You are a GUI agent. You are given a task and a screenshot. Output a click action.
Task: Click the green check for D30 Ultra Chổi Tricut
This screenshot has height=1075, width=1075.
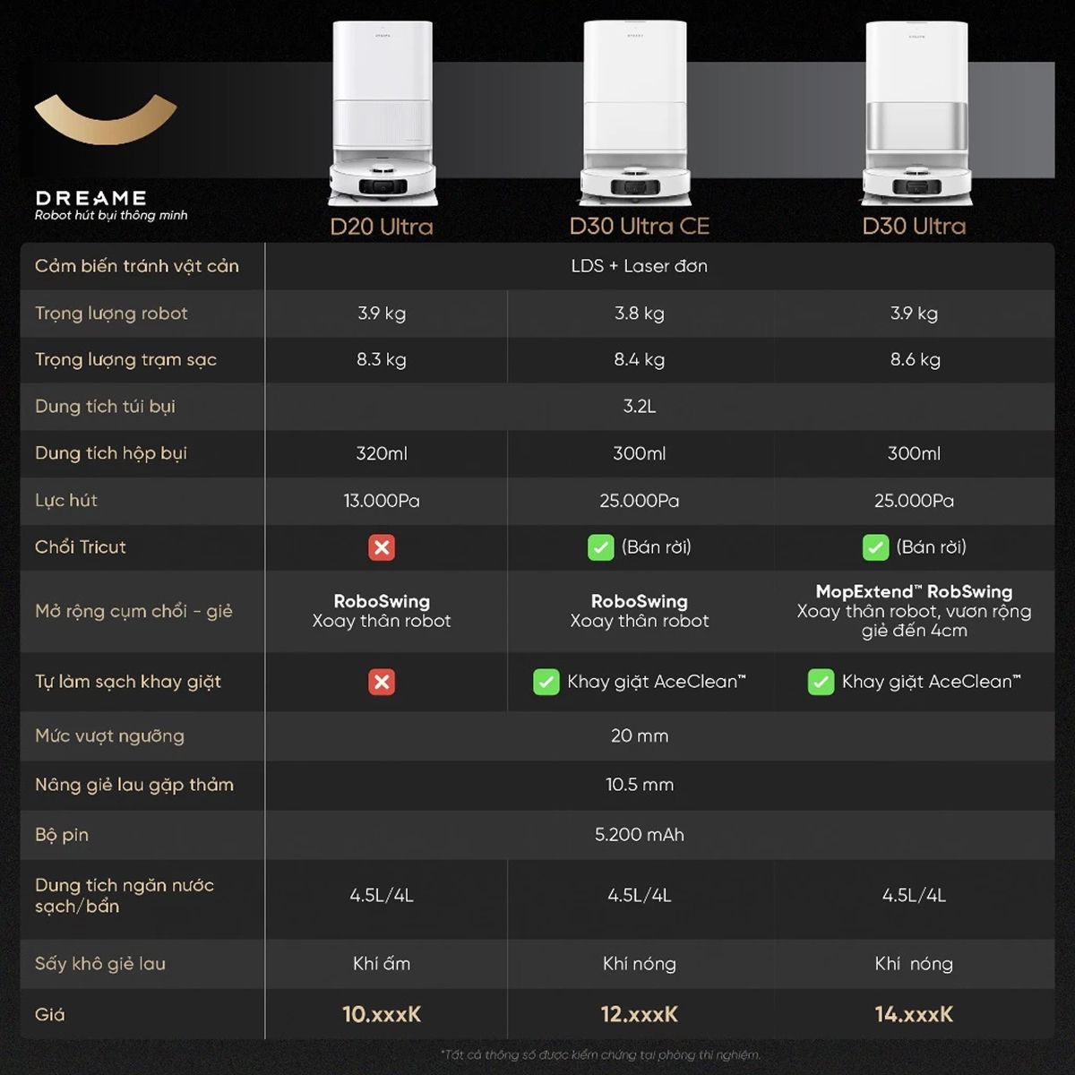click(875, 547)
